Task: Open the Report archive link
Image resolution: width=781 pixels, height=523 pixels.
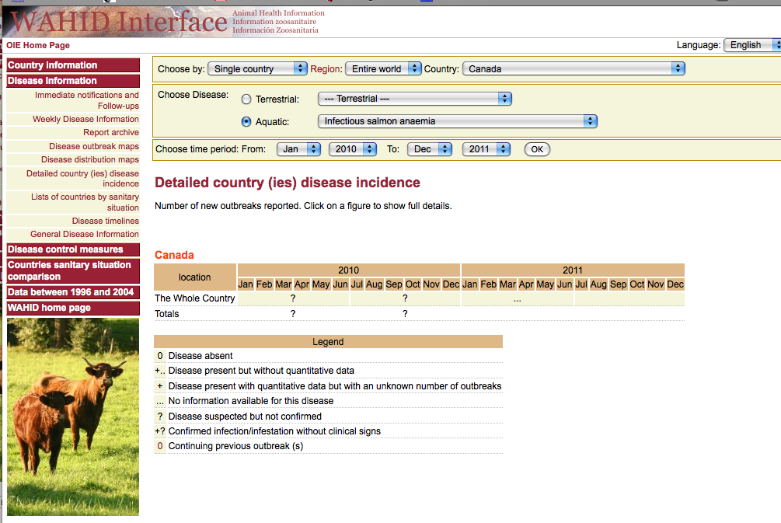Action: (111, 133)
